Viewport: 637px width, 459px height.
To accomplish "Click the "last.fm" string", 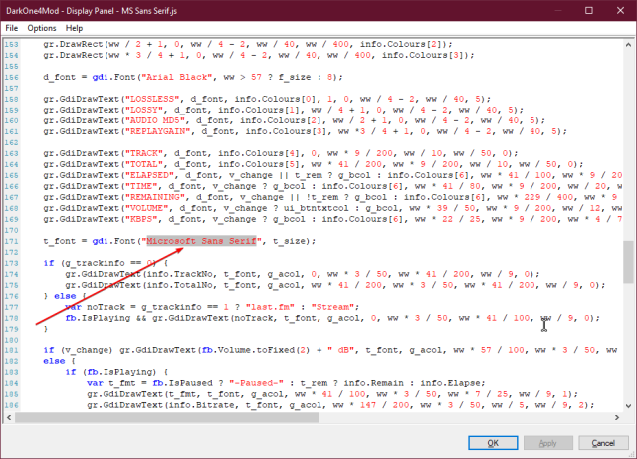I will 270,307.
